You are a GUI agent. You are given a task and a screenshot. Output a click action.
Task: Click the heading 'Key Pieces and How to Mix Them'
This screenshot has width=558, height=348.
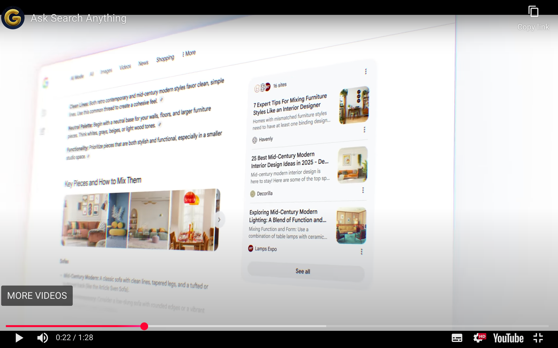pos(103,182)
